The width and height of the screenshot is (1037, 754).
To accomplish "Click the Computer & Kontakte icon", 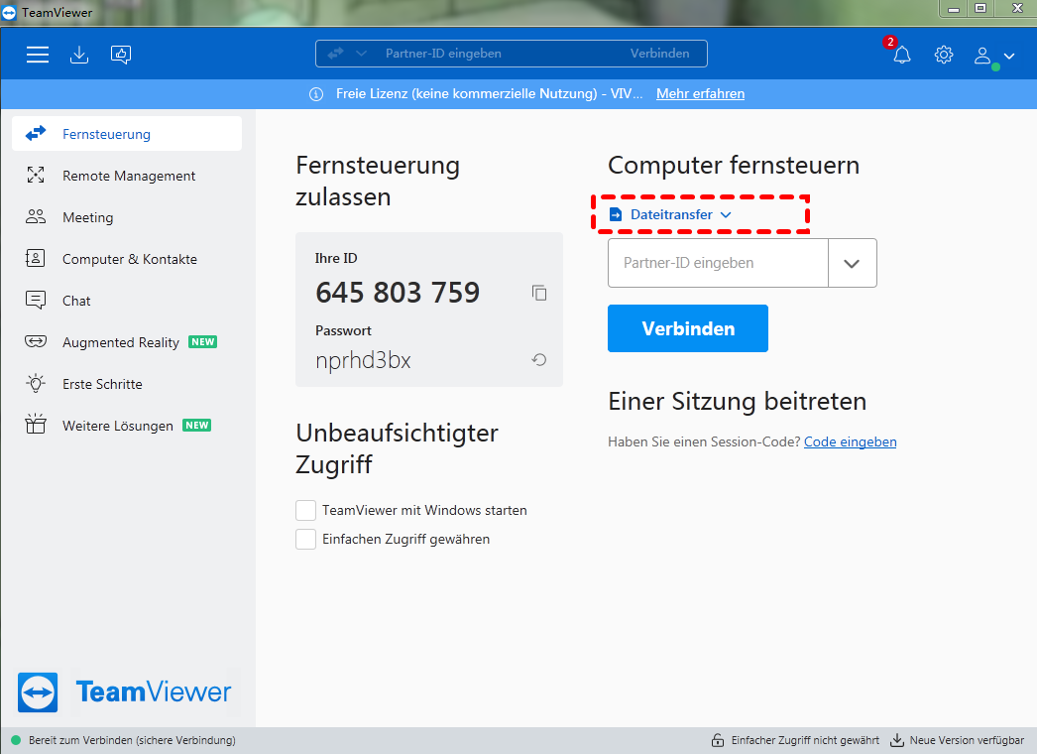I will click(36, 258).
